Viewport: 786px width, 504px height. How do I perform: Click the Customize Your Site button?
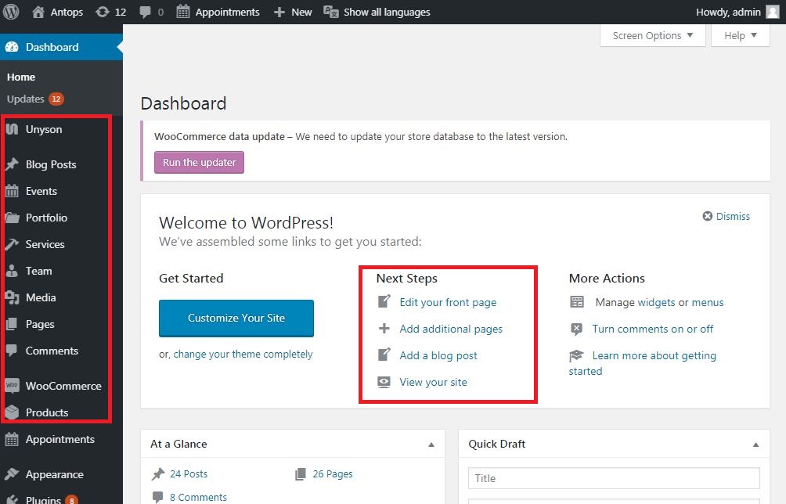[x=236, y=319]
